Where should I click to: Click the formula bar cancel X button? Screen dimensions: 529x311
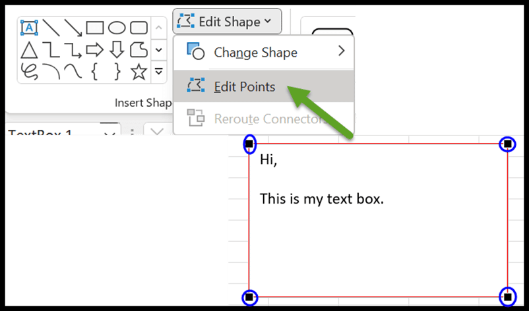coord(156,132)
